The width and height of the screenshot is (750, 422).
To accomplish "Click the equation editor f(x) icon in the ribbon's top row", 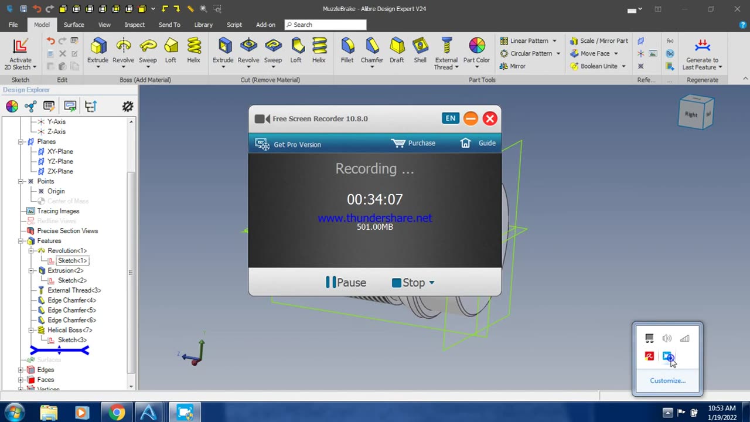I will coord(670,41).
